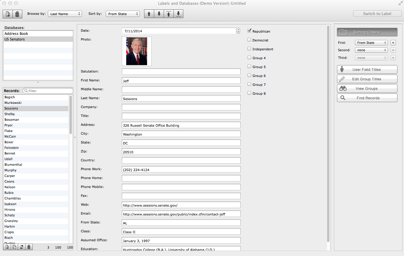This screenshot has width=404, height=256.
Task: Jump to last record arrow button
Action: point(178,14)
